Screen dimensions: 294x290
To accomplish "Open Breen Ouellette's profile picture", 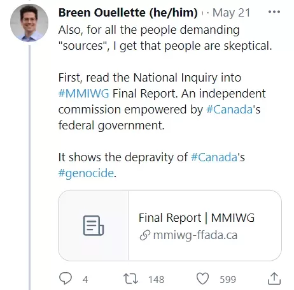I will pyautogui.click(x=29, y=23).
